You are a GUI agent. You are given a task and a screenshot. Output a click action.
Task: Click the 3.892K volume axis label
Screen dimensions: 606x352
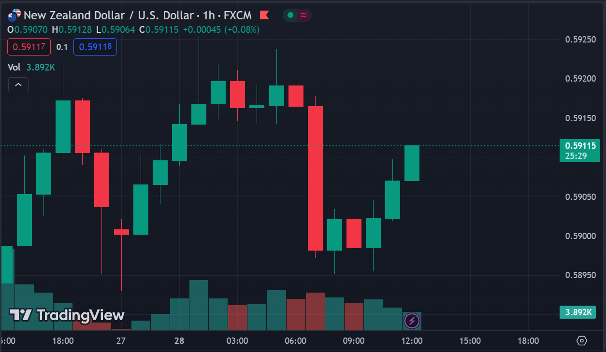(579, 312)
